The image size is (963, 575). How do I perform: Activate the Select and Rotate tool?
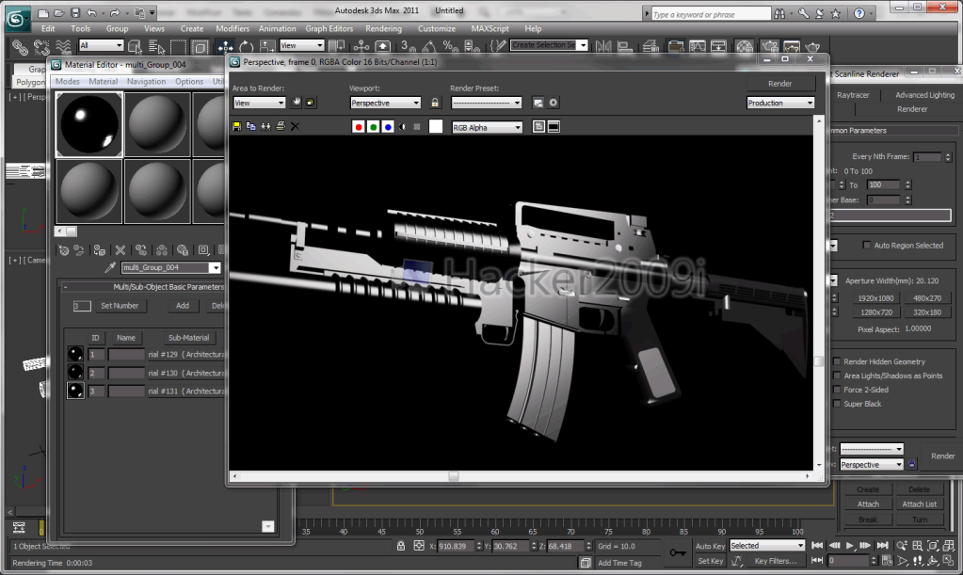[x=247, y=47]
